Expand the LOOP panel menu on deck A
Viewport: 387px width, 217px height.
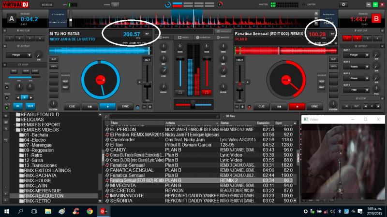click(x=5, y=65)
